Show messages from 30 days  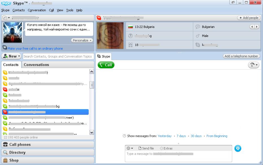[x=196, y=136]
